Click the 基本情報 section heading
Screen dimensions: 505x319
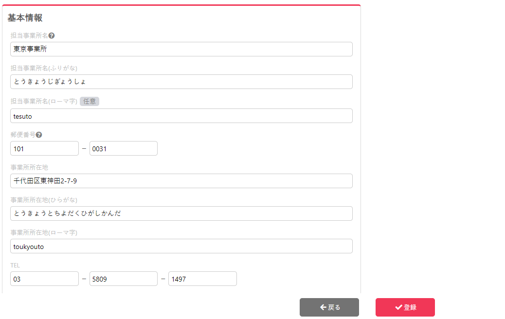(x=25, y=18)
